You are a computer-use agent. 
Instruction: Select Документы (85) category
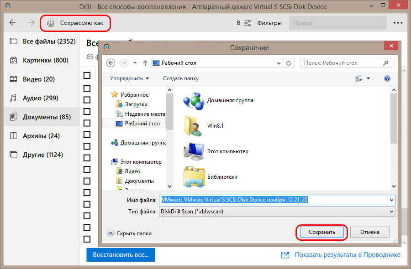point(42,117)
